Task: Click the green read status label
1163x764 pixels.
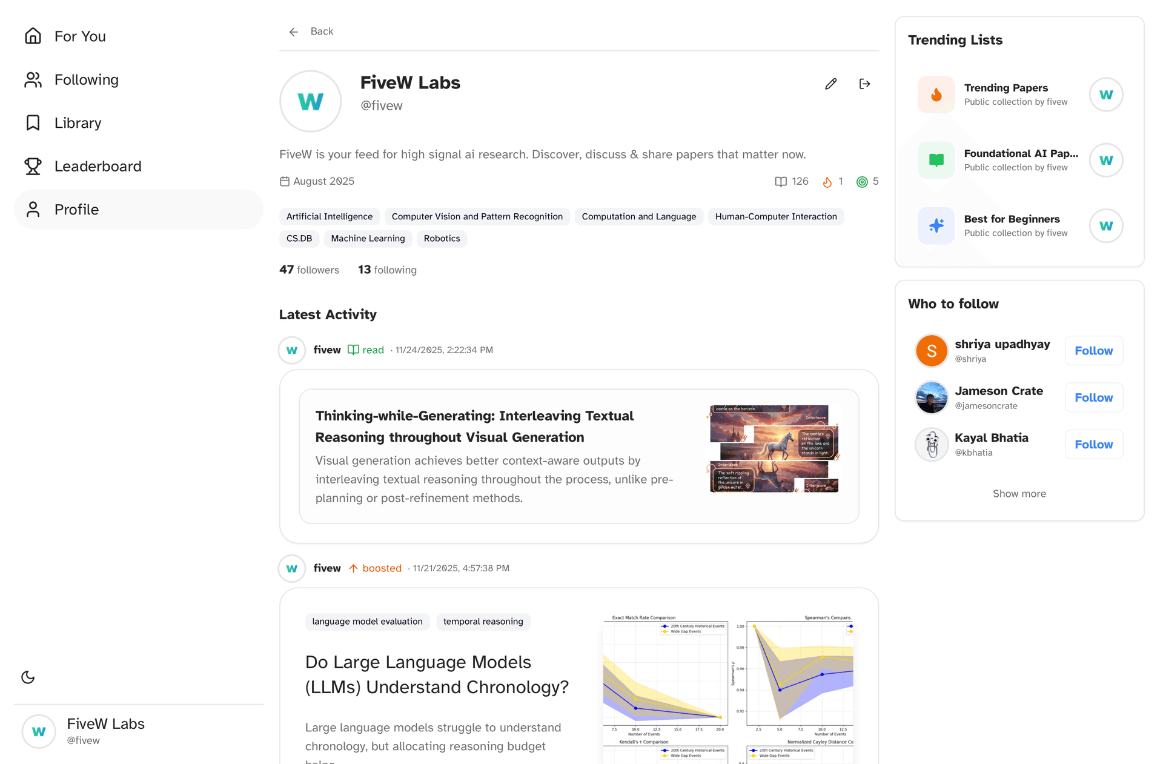Action: click(x=366, y=350)
